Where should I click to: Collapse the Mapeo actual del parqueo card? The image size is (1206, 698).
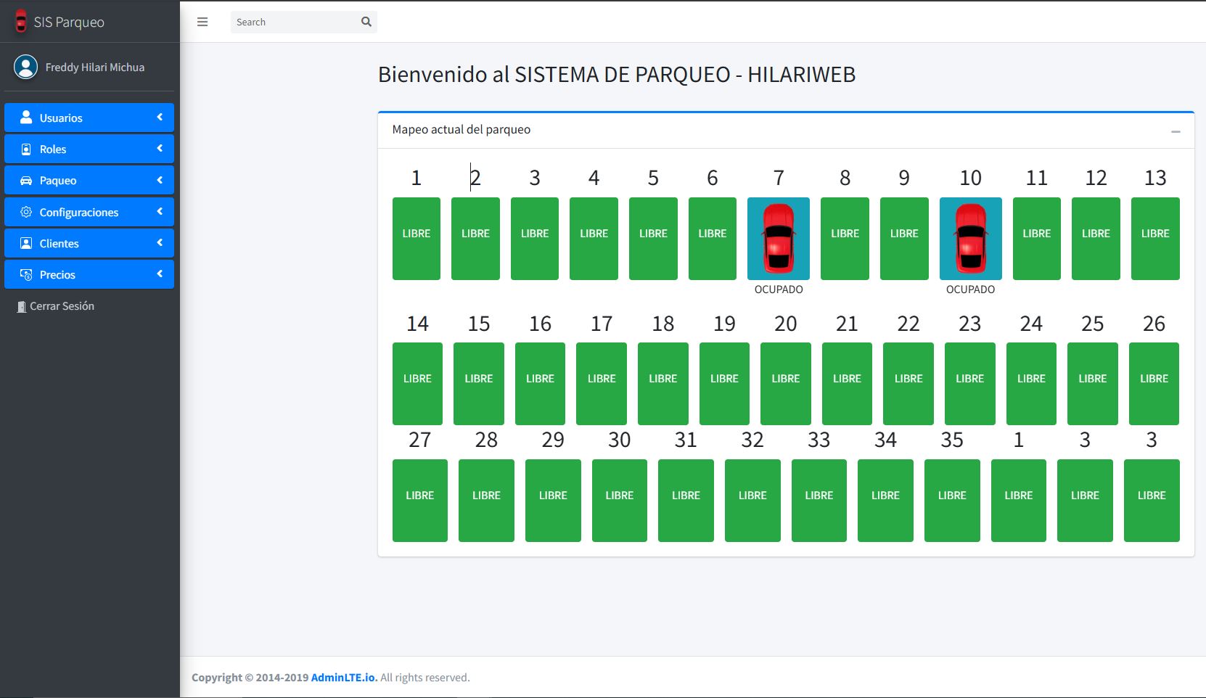(1176, 131)
